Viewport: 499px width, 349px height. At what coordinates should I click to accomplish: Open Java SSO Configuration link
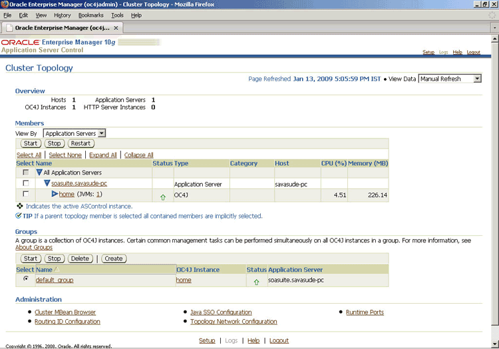pos(221,312)
